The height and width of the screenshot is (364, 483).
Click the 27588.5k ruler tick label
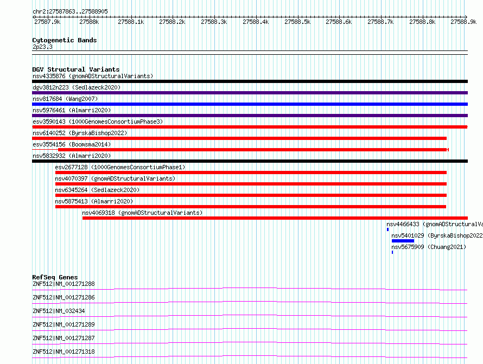(x=297, y=22)
